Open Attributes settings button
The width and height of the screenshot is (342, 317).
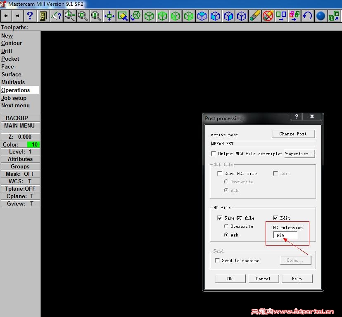pos(20,159)
